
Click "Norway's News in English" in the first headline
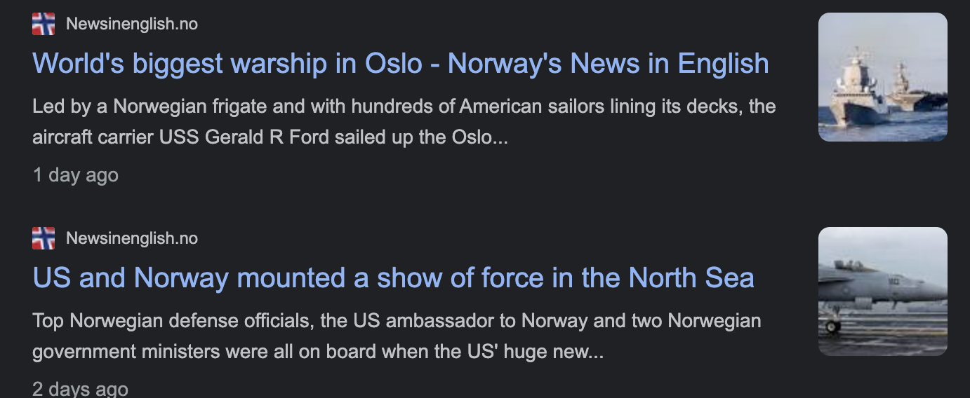[x=608, y=63]
